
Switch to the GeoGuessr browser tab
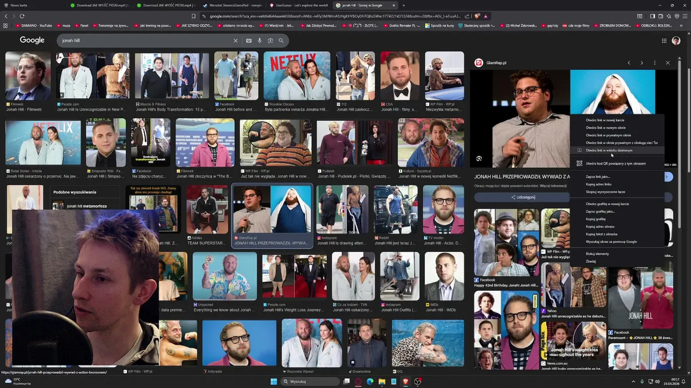(x=299, y=5)
